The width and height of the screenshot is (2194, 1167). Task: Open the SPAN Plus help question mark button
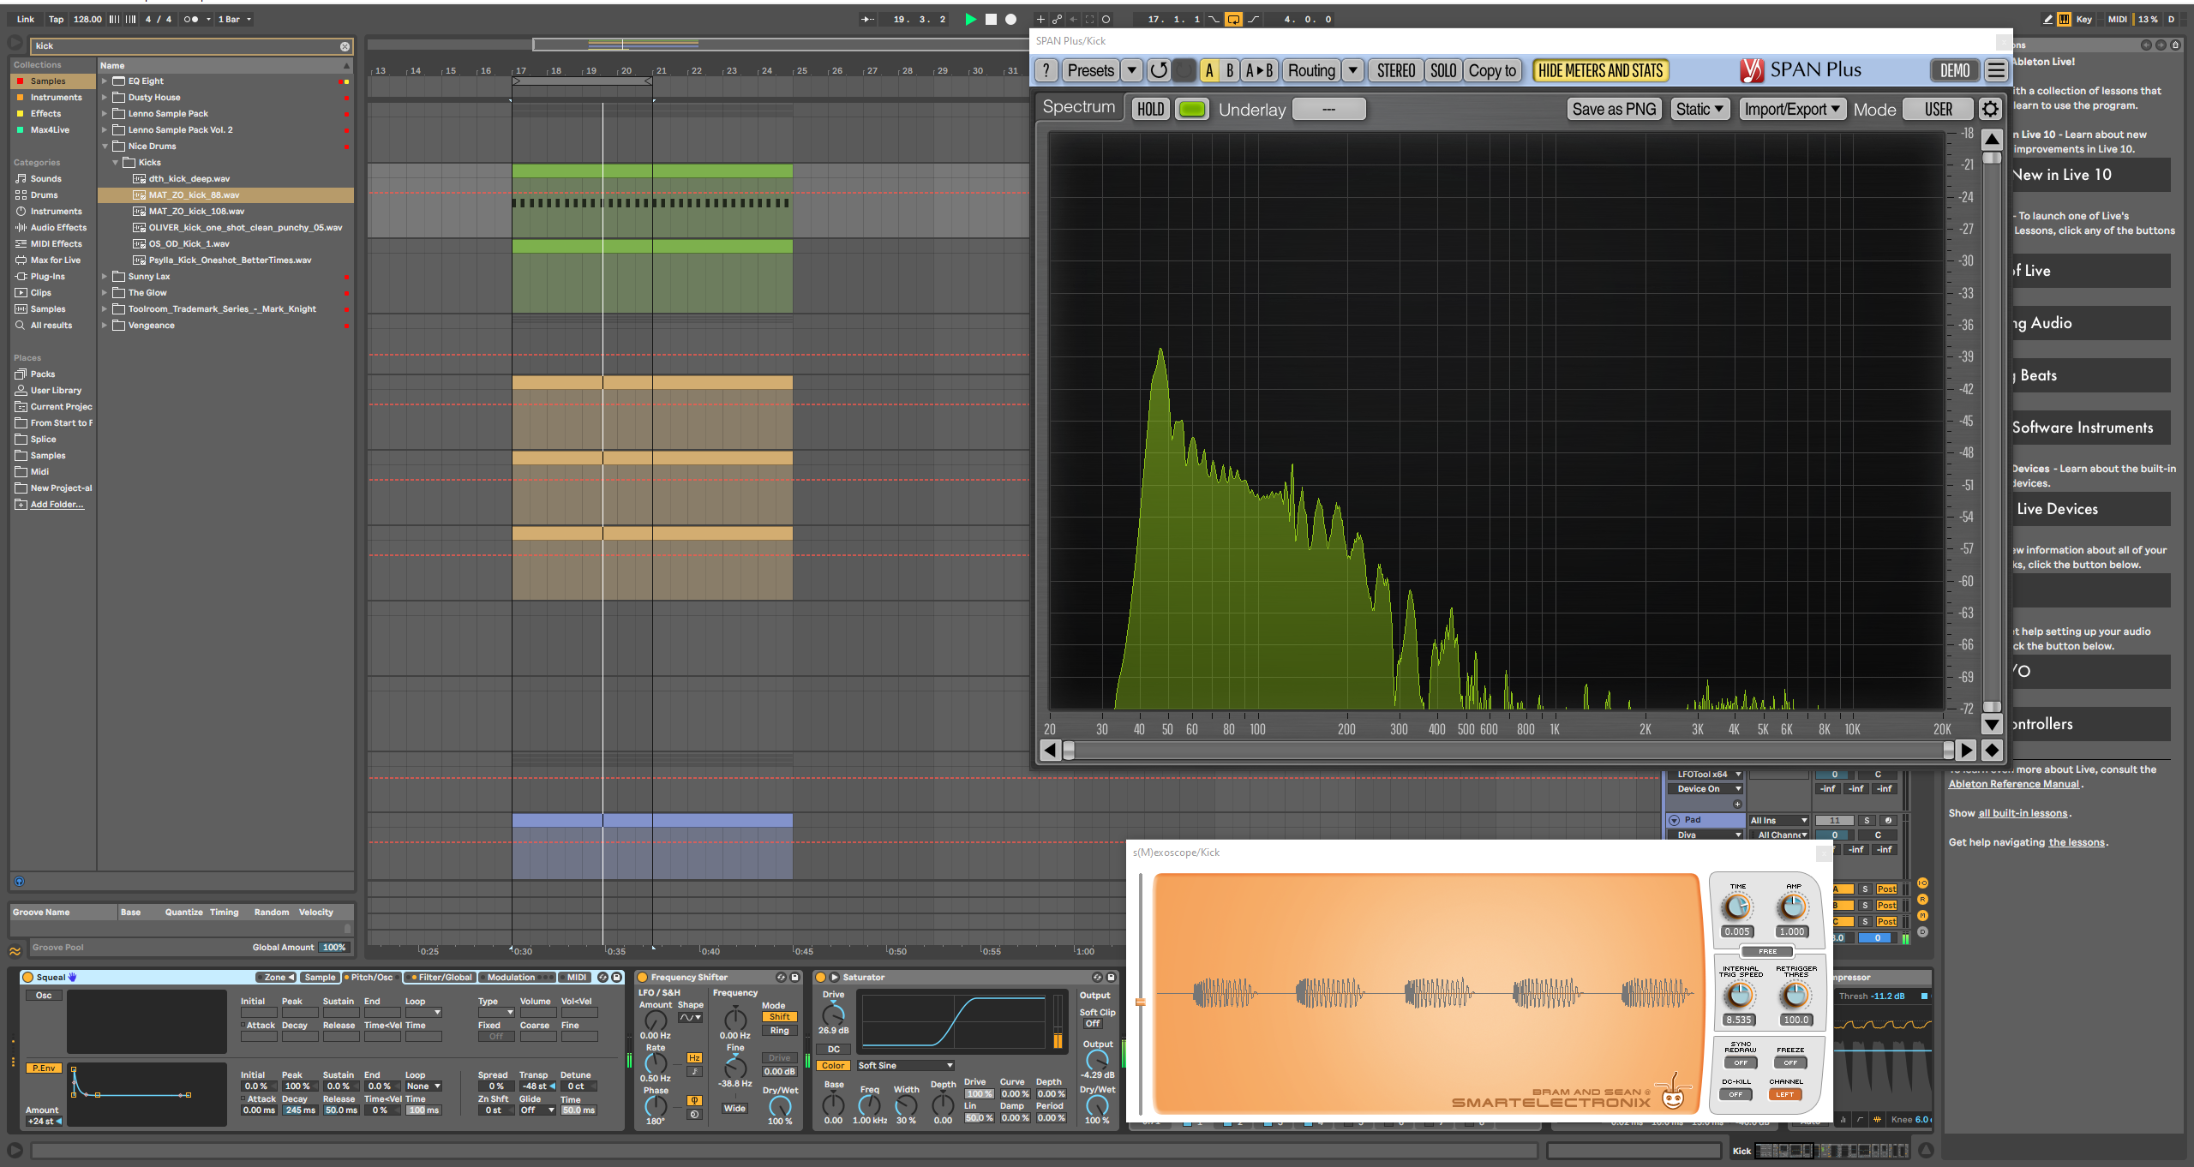[x=1046, y=70]
